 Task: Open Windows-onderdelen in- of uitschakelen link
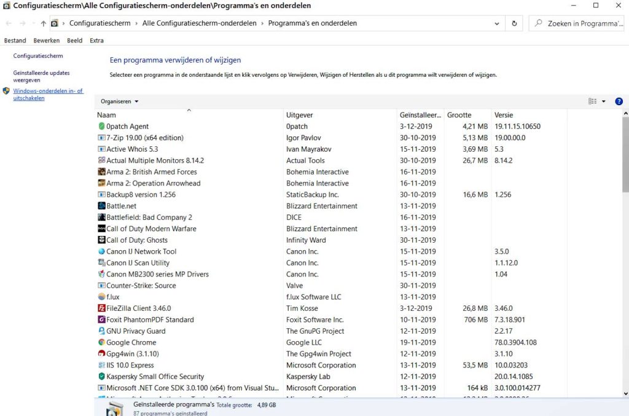coord(48,94)
